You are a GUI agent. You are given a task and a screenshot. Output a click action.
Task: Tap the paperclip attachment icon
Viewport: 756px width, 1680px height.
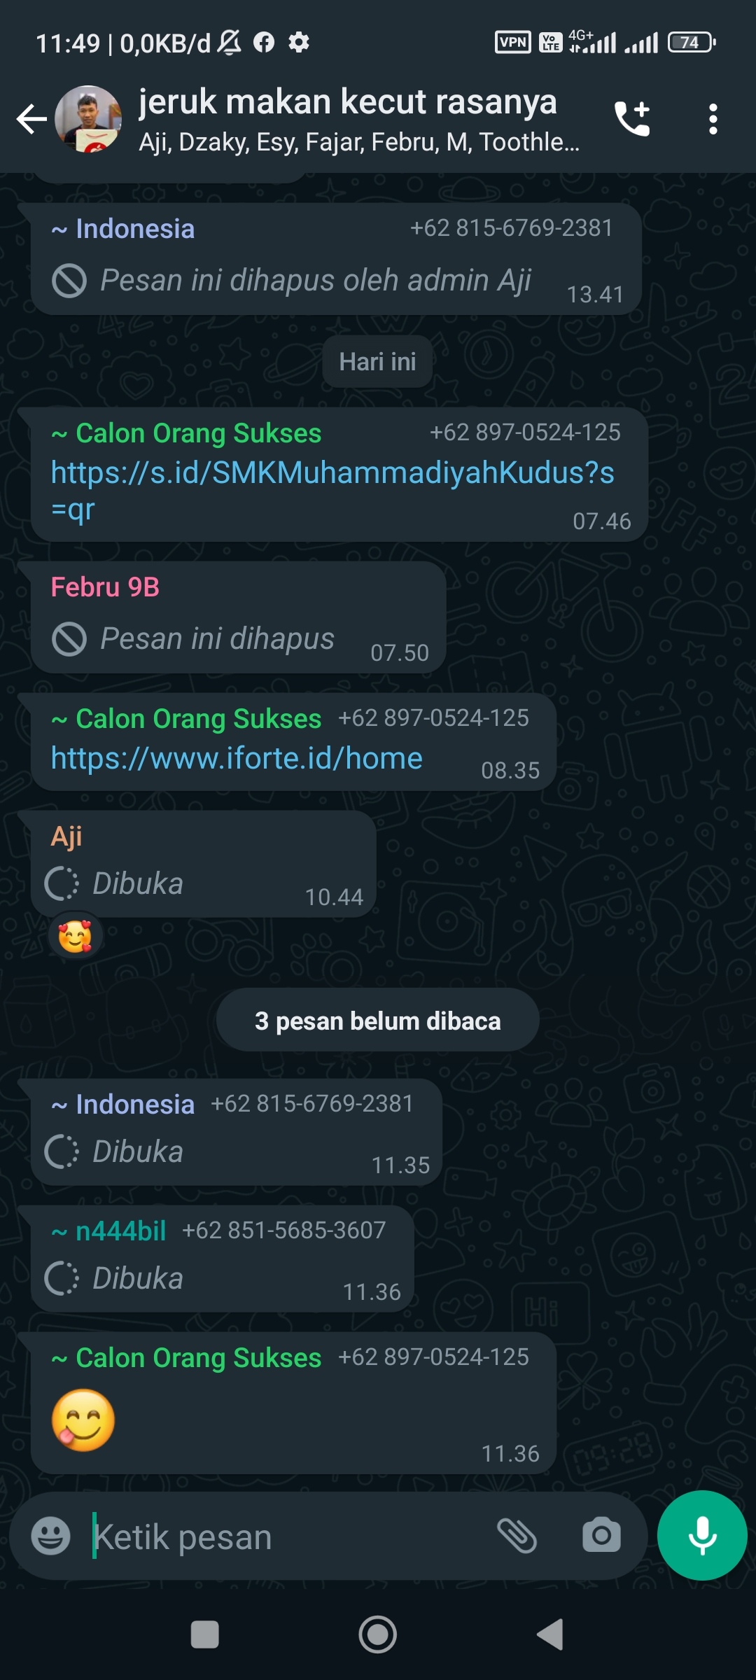coord(517,1536)
